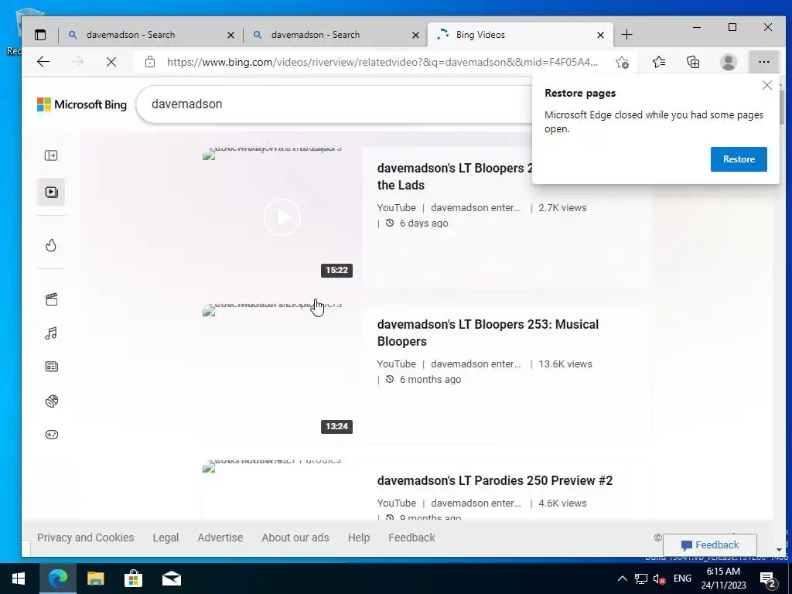
Task: Open ENG language indicator
Action: [x=682, y=579]
